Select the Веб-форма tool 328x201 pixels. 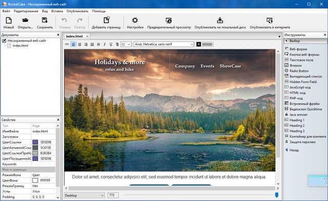(298, 49)
